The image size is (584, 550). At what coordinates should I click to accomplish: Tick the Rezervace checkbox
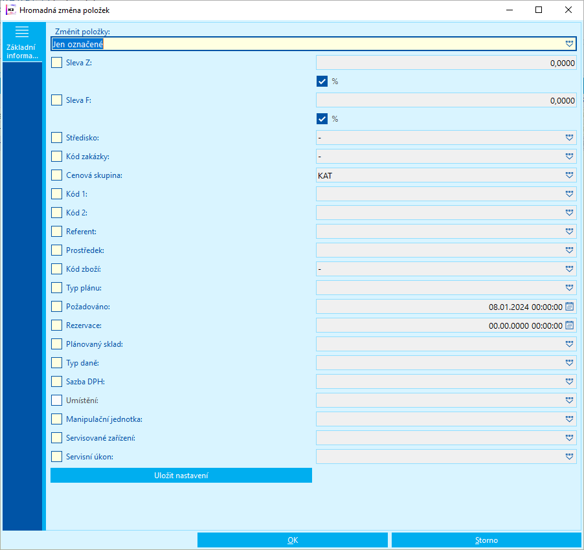pos(56,325)
